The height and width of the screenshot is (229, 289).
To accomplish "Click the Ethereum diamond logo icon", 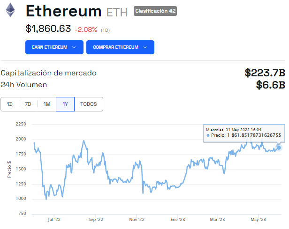I will (x=10, y=10).
